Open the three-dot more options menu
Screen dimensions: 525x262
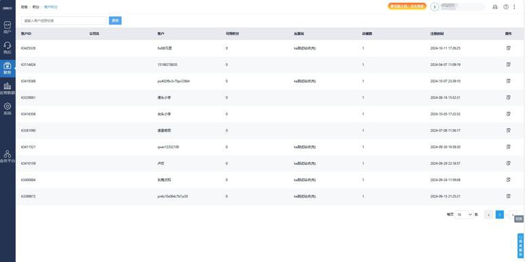pyautogui.click(x=514, y=7)
